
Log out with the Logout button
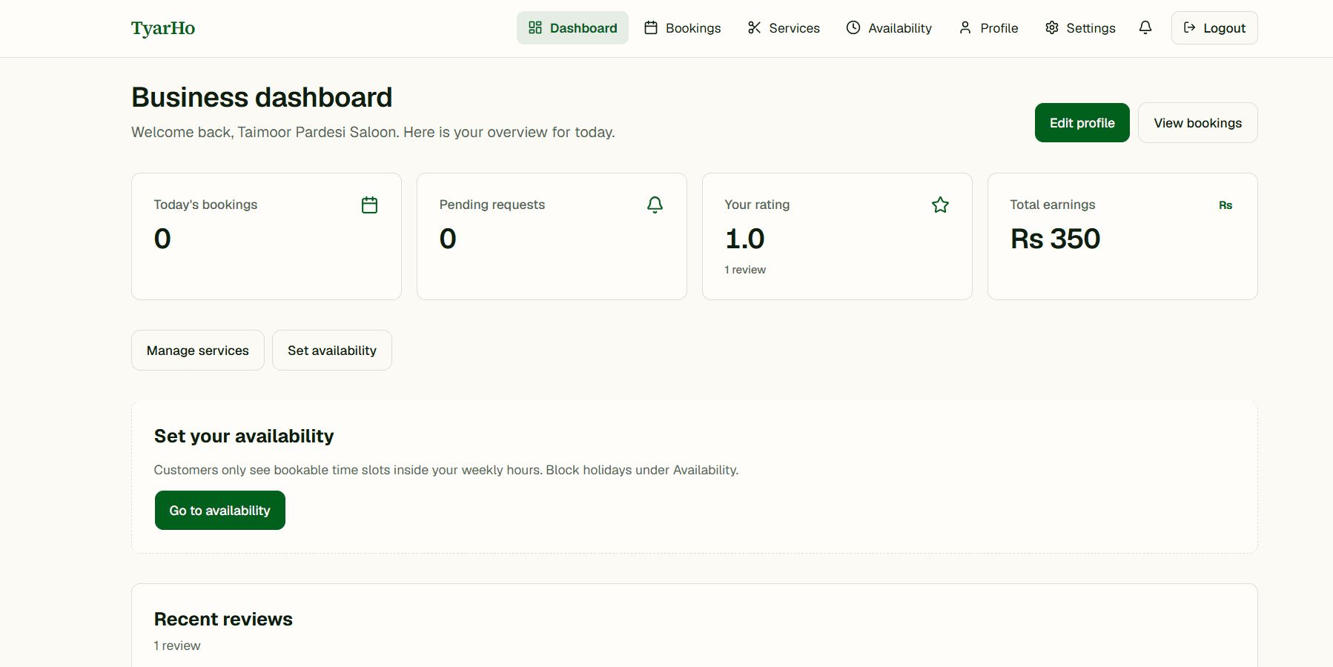tap(1214, 27)
